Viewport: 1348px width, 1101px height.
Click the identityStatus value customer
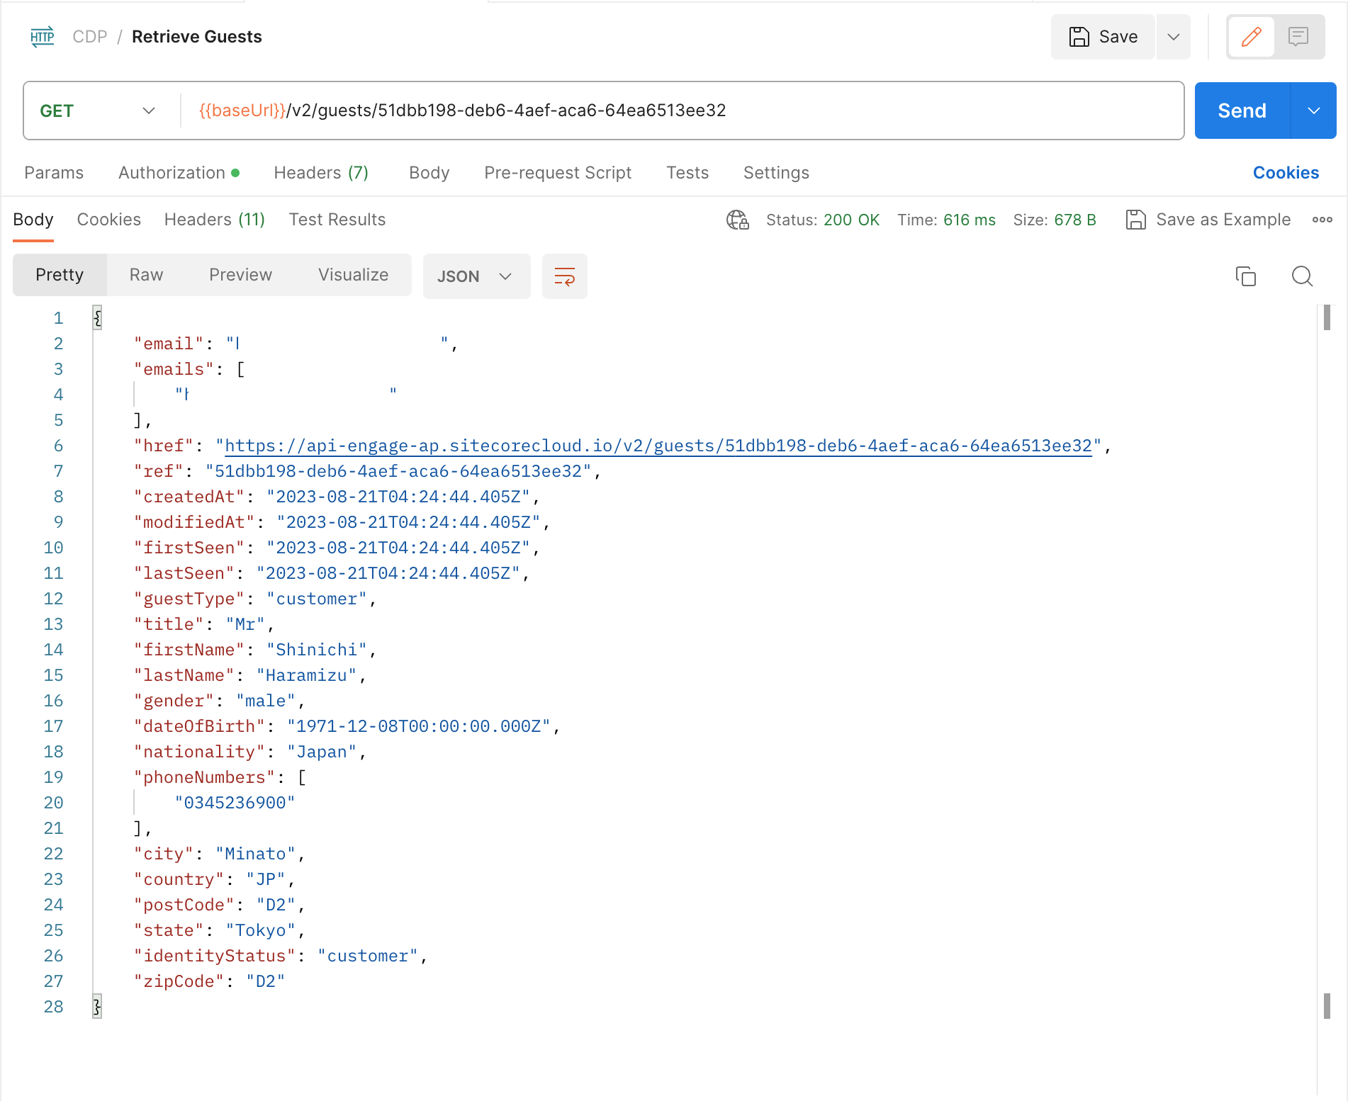click(x=368, y=956)
